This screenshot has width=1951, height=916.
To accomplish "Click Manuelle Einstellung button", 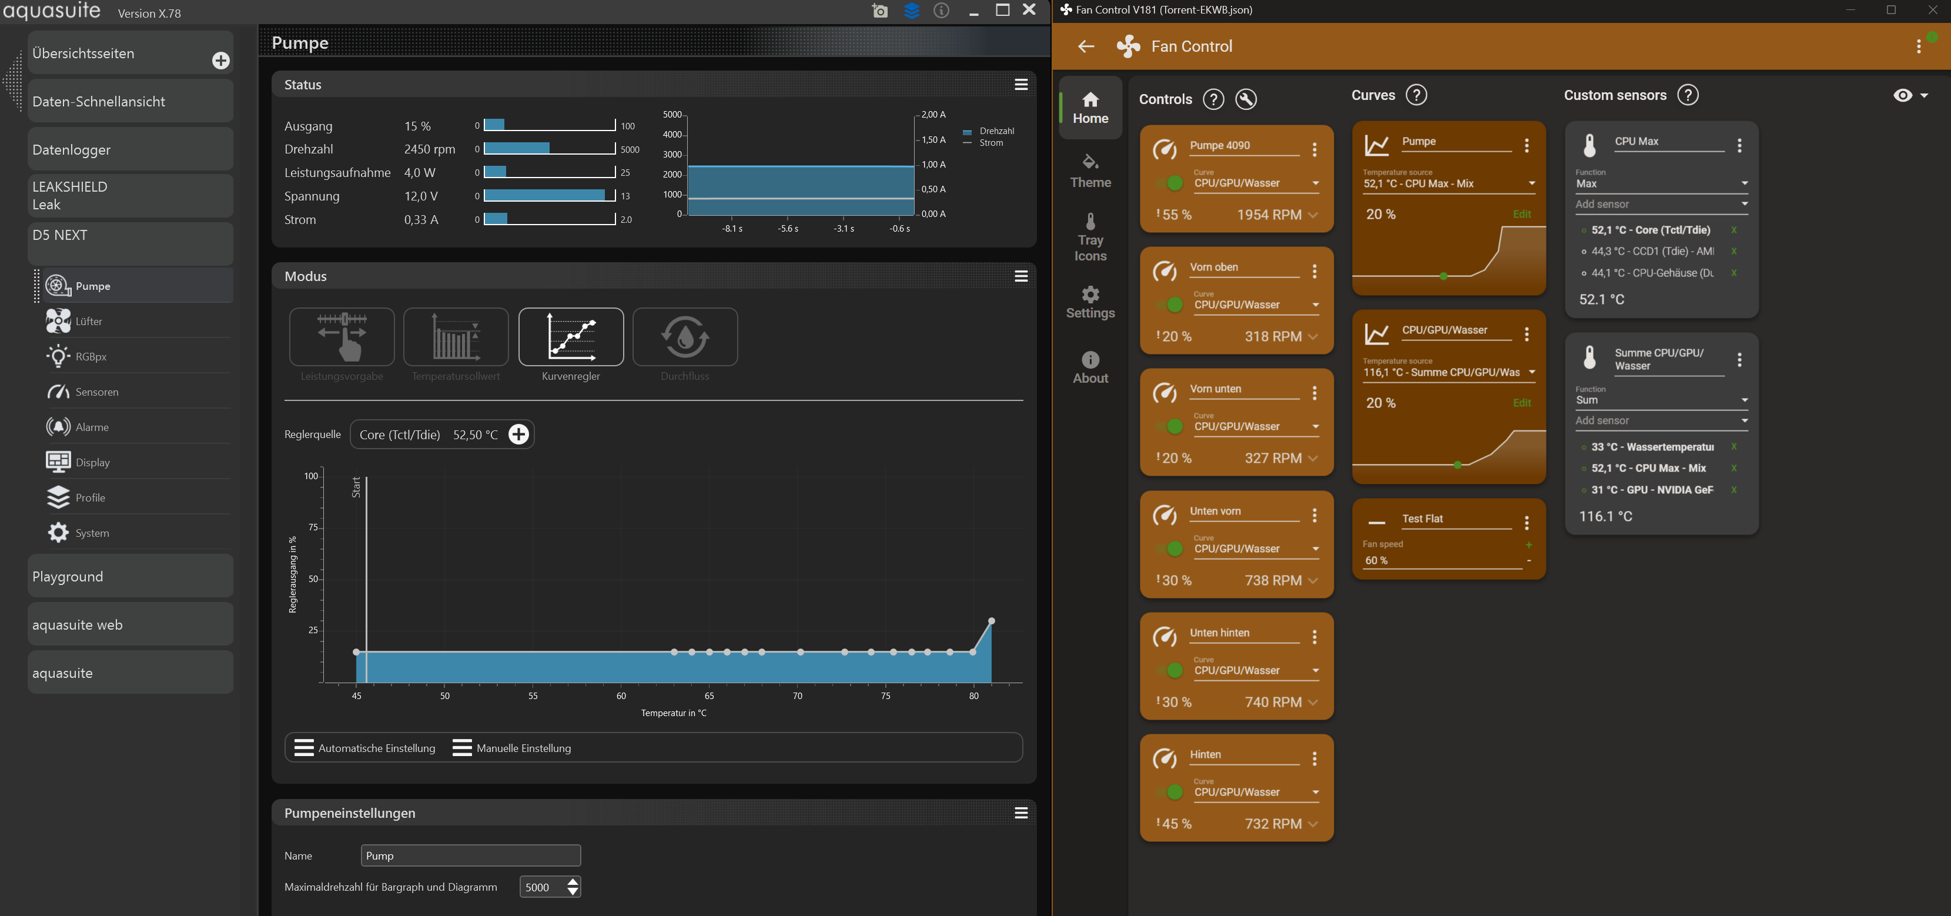I will (512, 748).
